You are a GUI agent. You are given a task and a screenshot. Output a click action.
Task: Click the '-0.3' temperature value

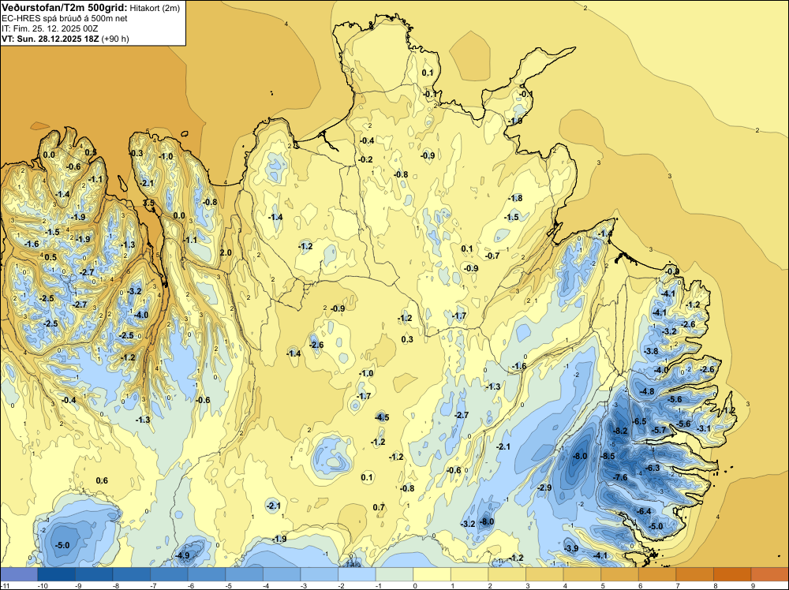pyautogui.click(x=136, y=153)
